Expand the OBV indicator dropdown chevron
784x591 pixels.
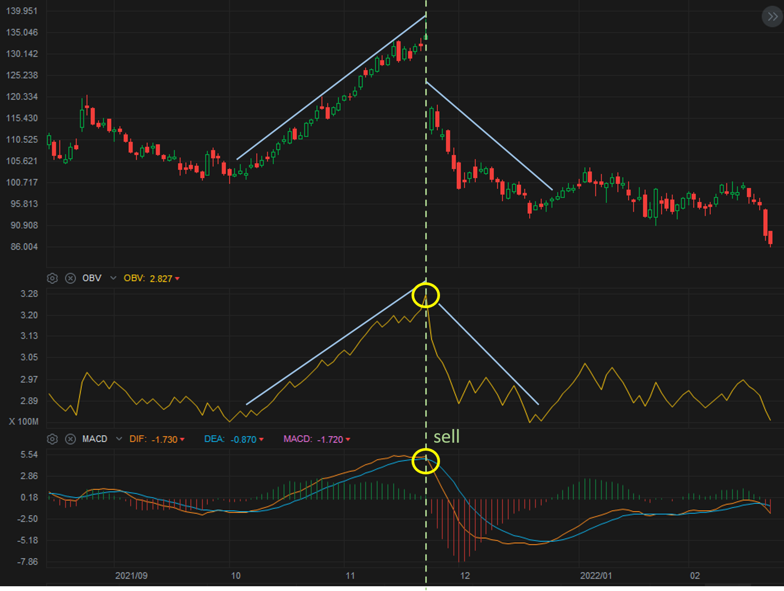click(x=113, y=278)
